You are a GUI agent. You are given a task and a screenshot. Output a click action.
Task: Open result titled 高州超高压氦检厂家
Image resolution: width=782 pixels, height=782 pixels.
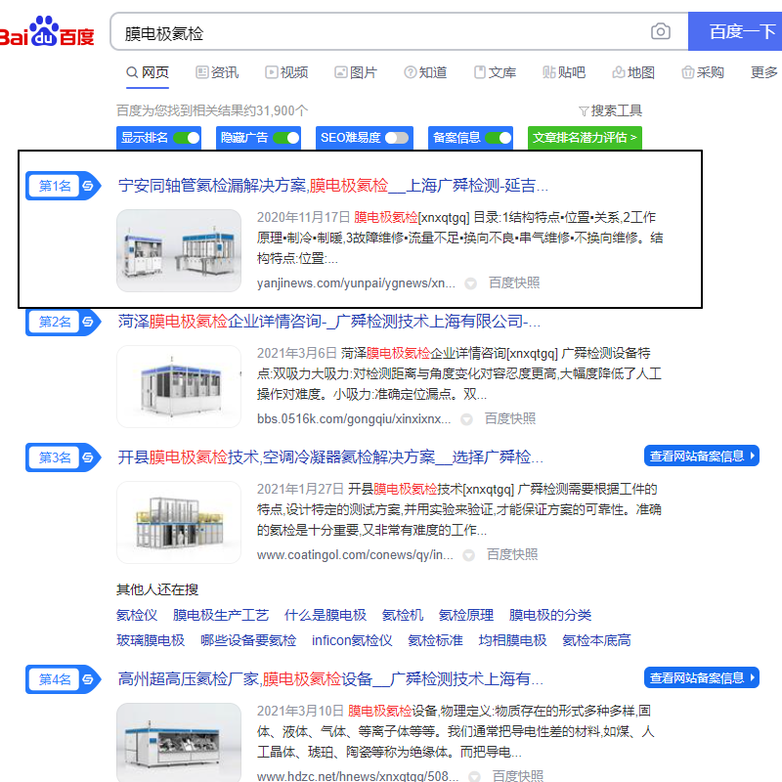pos(330,679)
